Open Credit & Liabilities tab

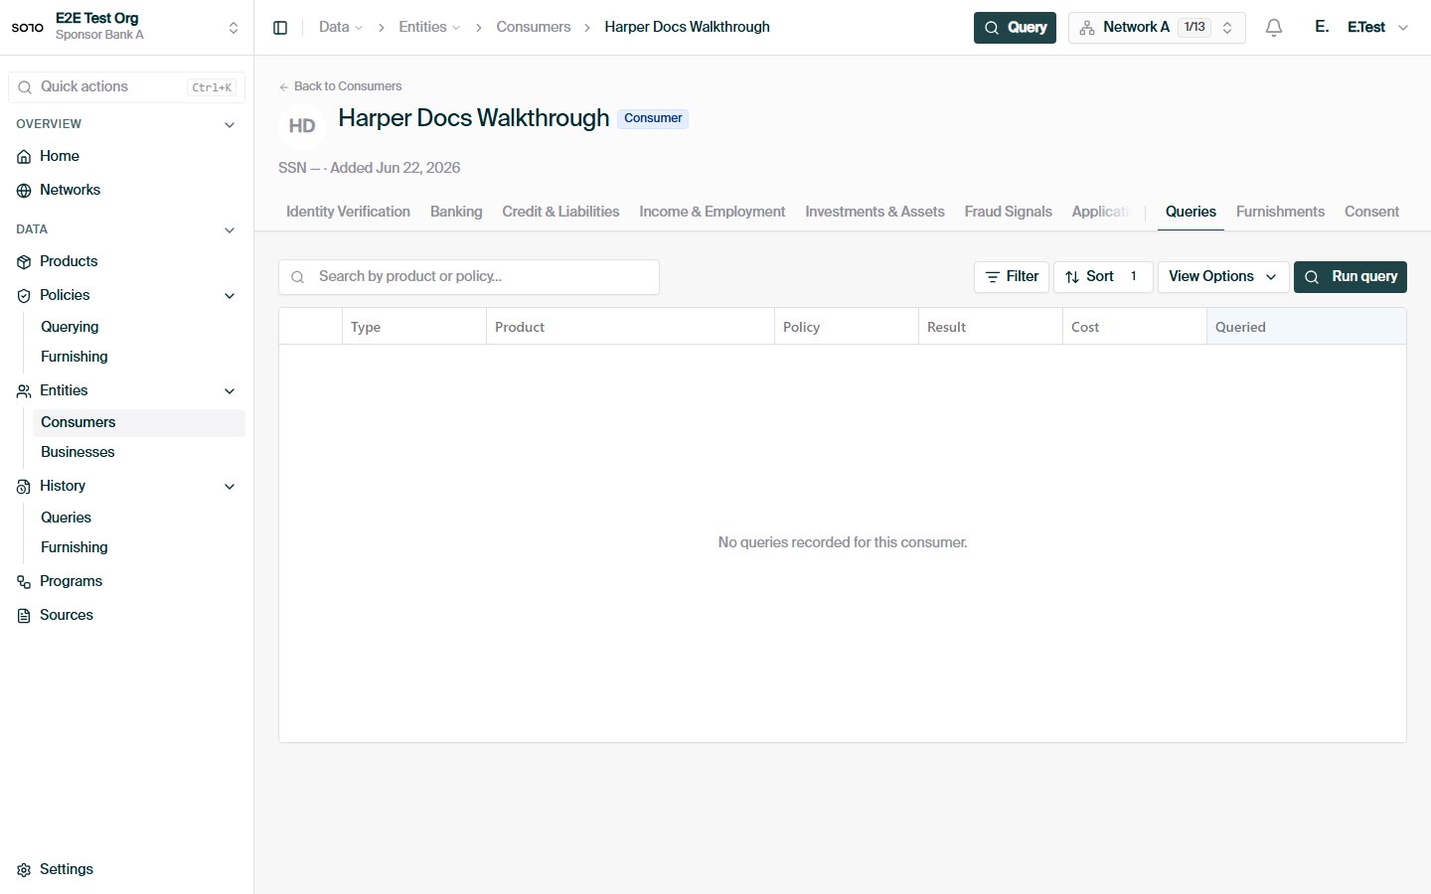pyautogui.click(x=560, y=212)
